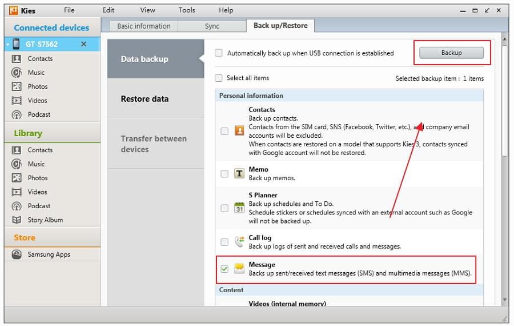Open the Story Album icon
This screenshot has width=514, height=326.
coord(17,220)
